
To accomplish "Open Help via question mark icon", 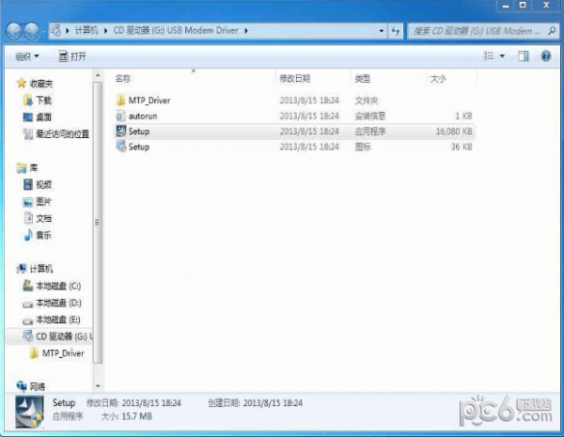I will pos(545,56).
